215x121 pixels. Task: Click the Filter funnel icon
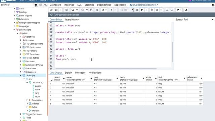click(x=111, y=10)
